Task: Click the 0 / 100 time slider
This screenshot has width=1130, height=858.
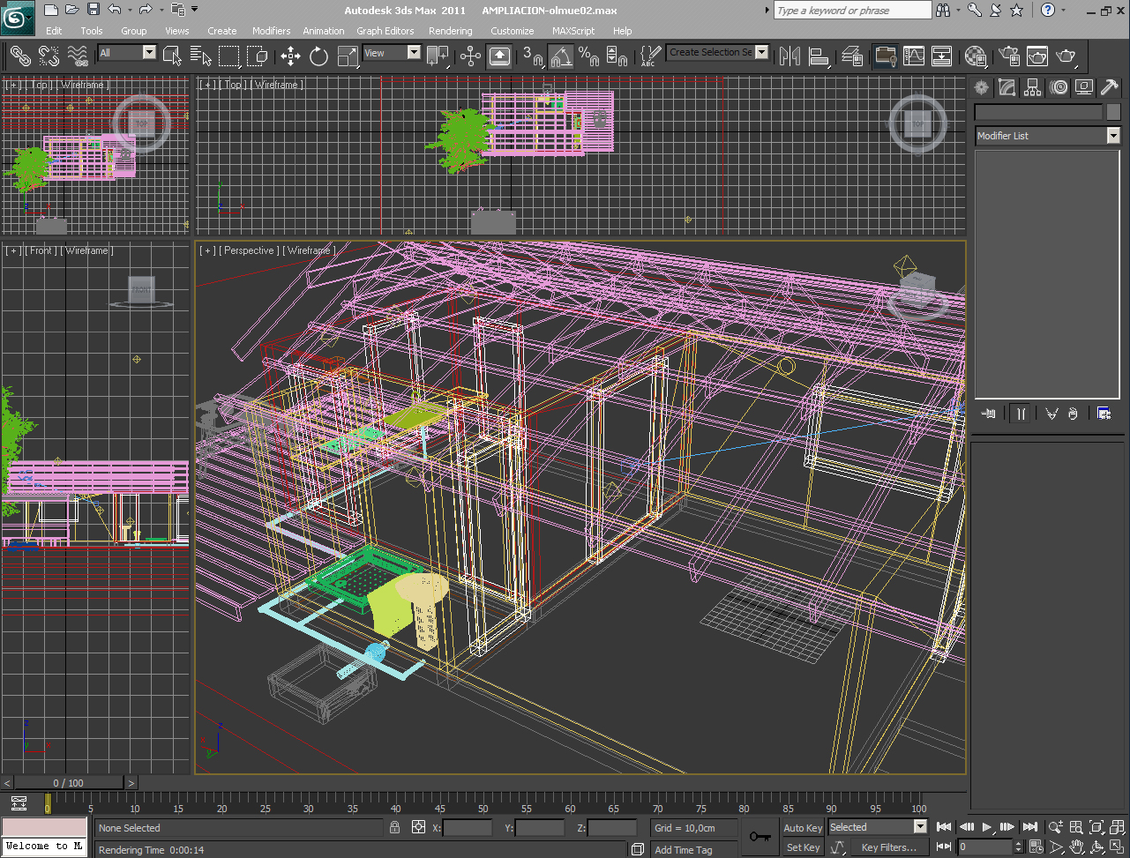Action: 69,783
